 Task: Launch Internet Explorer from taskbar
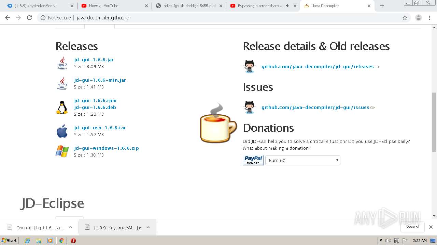coord(27,241)
